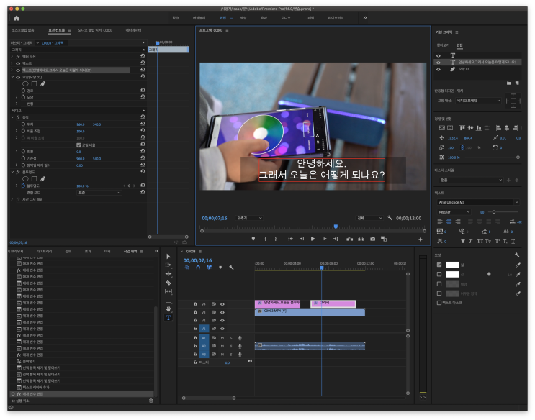Select the Ripple Edit tool
Image resolution: width=535 pixels, height=420 pixels.
168,274
